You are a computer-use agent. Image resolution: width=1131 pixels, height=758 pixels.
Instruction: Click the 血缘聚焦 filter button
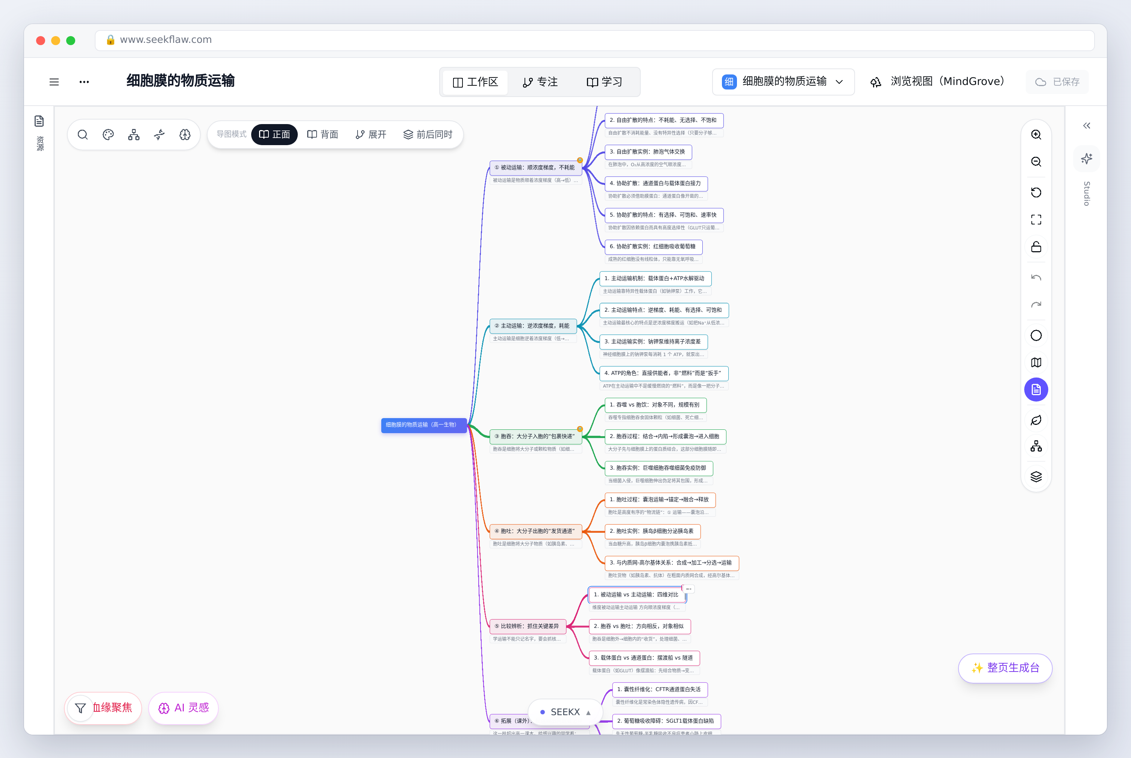103,708
